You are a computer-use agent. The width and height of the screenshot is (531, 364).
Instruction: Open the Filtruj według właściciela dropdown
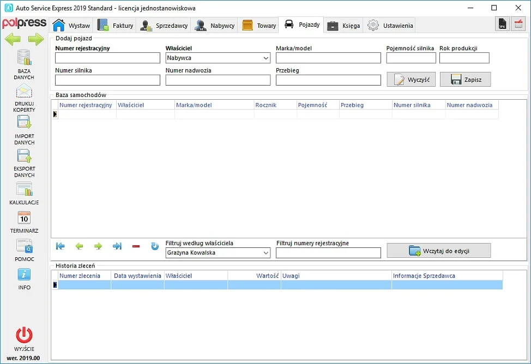click(266, 253)
